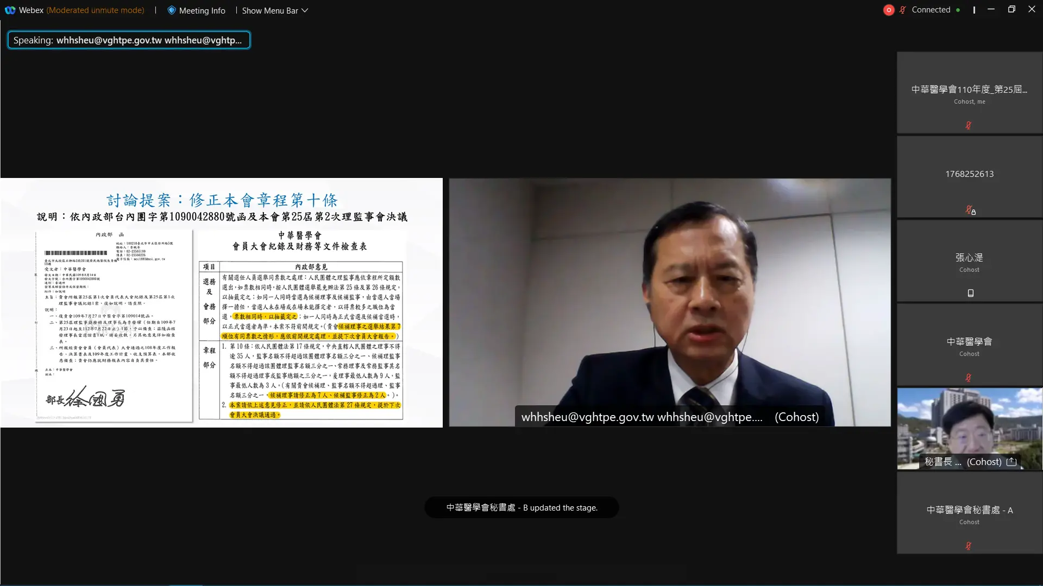Click the Webex logo icon
This screenshot has height=586, width=1043.
click(10, 10)
